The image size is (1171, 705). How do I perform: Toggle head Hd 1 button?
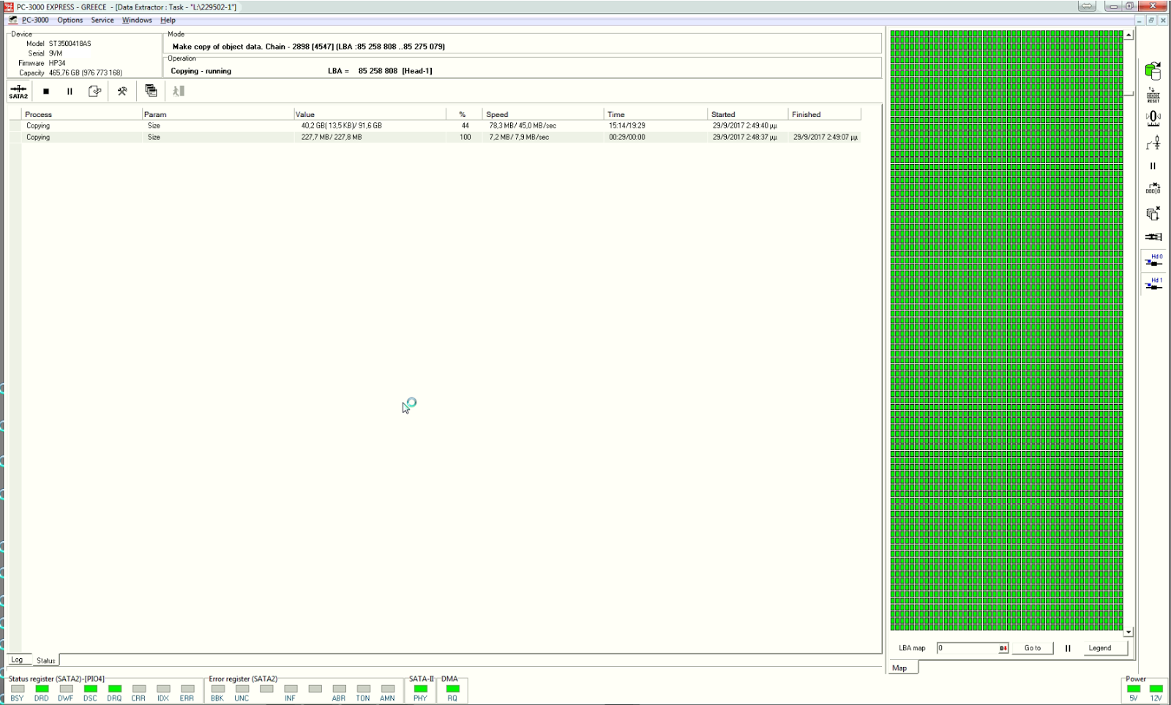pyautogui.click(x=1153, y=284)
